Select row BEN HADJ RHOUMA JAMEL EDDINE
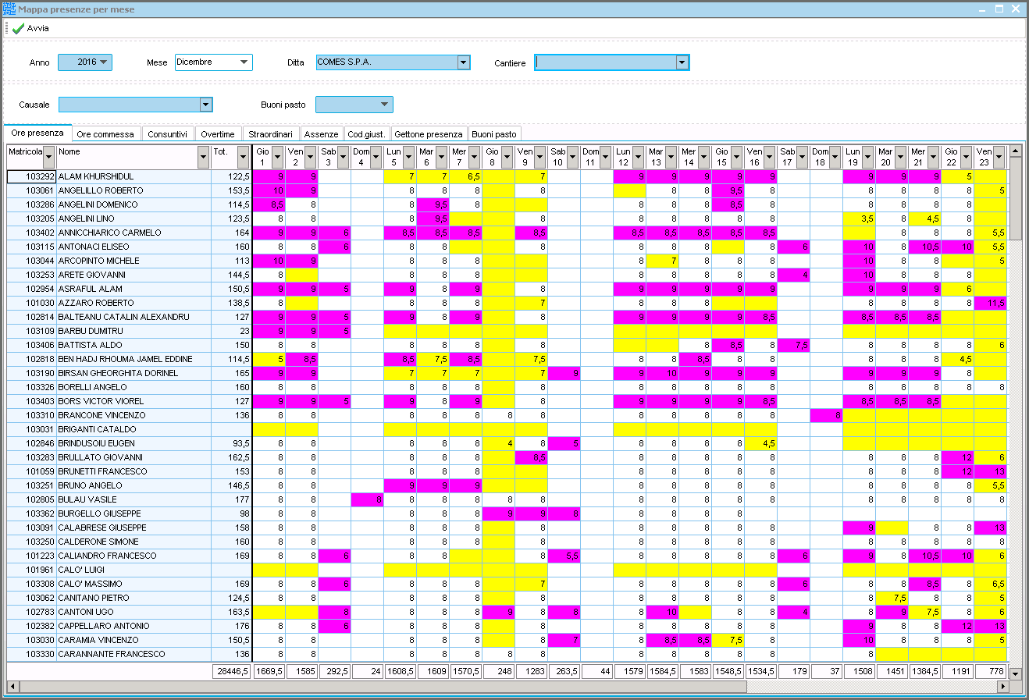Image resolution: width=1029 pixels, height=700 pixels. 507,359
